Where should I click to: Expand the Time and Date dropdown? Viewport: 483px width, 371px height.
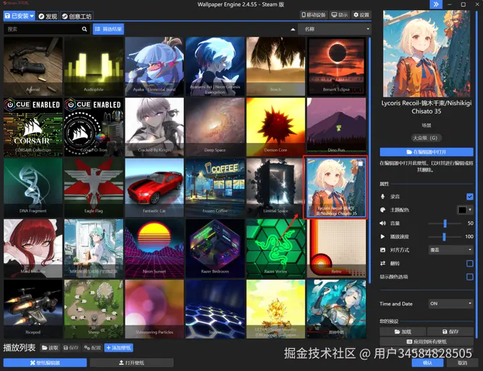tap(451, 303)
